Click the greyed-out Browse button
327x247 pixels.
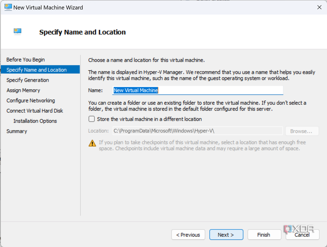(302, 131)
